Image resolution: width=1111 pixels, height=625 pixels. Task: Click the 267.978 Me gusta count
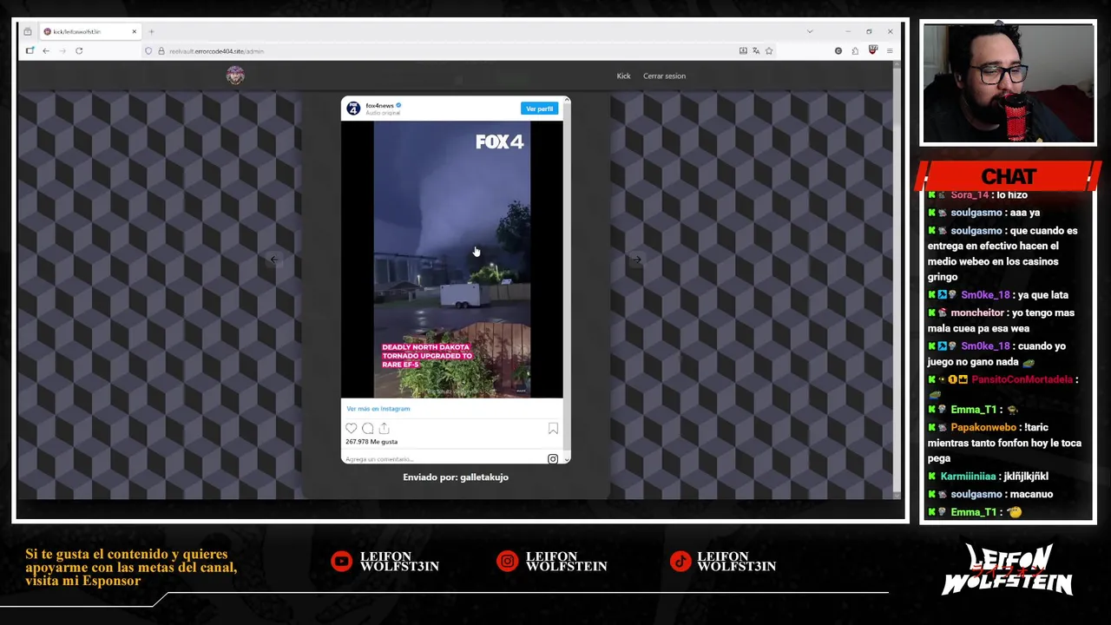[x=371, y=442]
